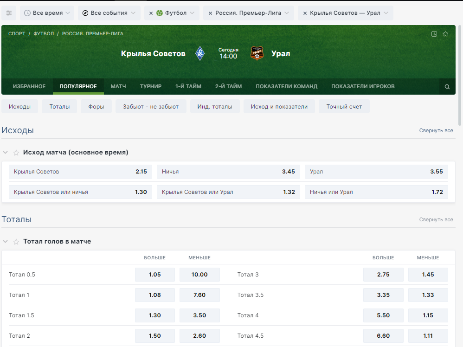Bet on Крылья Советов win at 2.15

[80, 172]
